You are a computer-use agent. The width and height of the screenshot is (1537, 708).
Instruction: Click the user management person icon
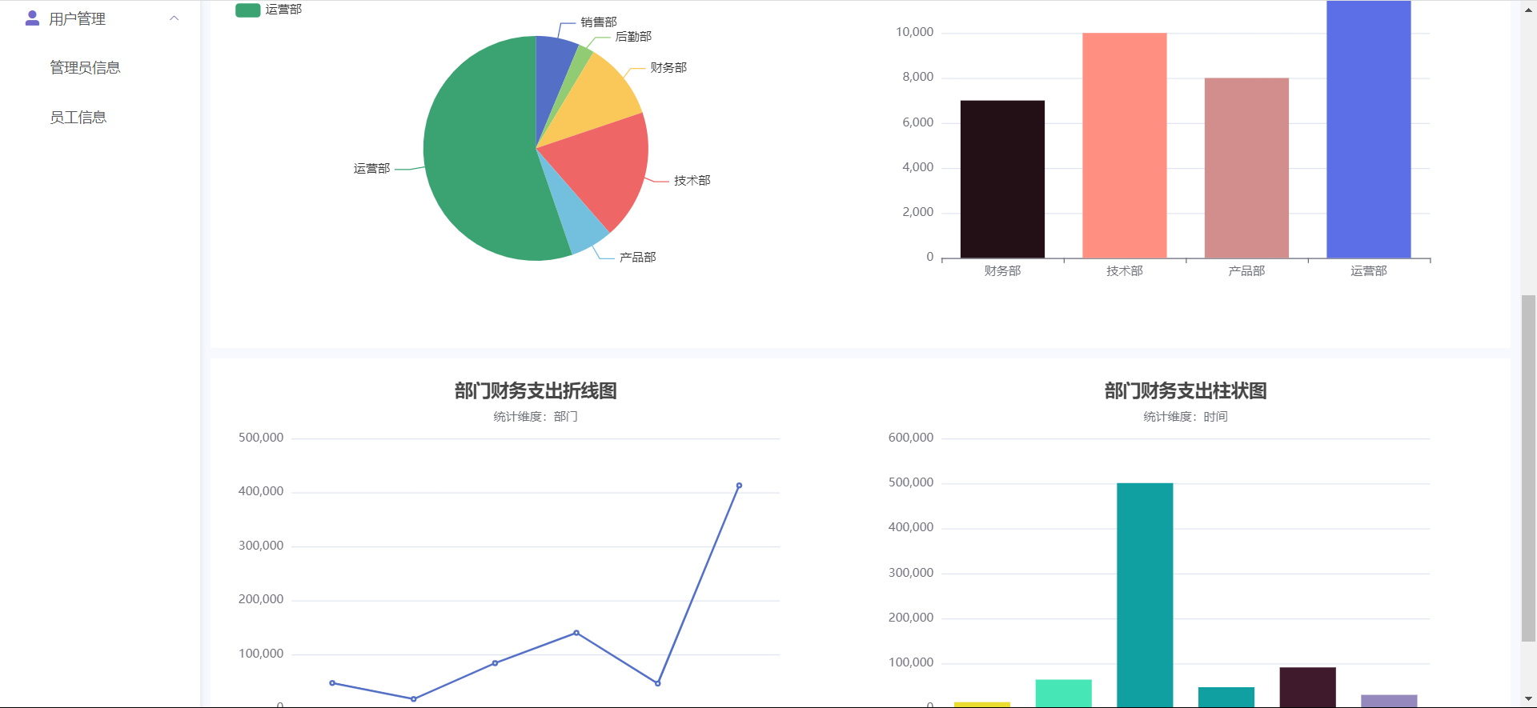coord(32,18)
